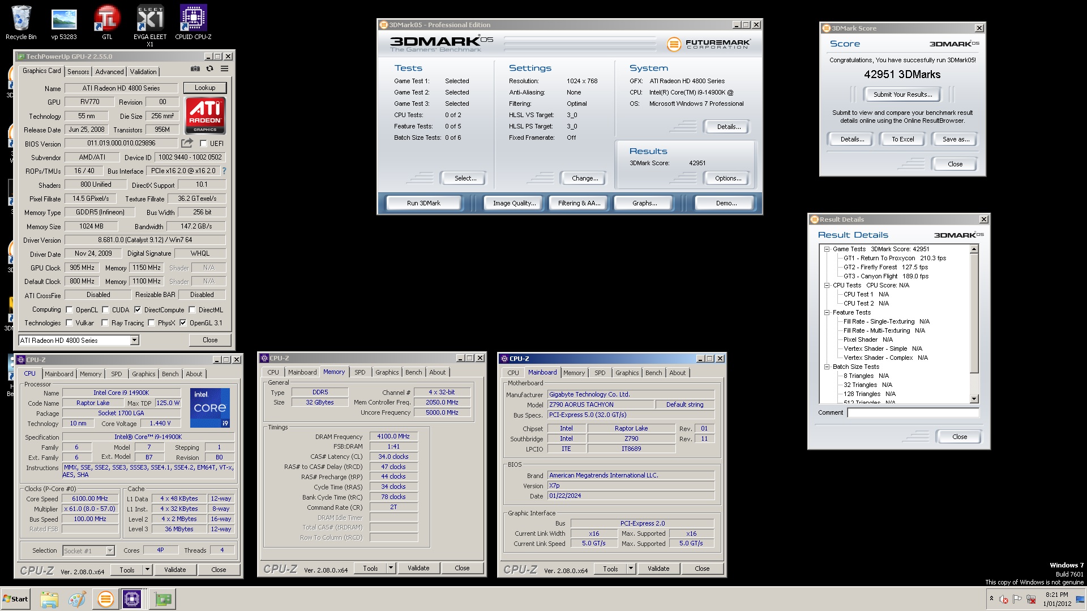Image resolution: width=1087 pixels, height=611 pixels.
Task: Click the Image Quality button
Action: pyautogui.click(x=514, y=203)
